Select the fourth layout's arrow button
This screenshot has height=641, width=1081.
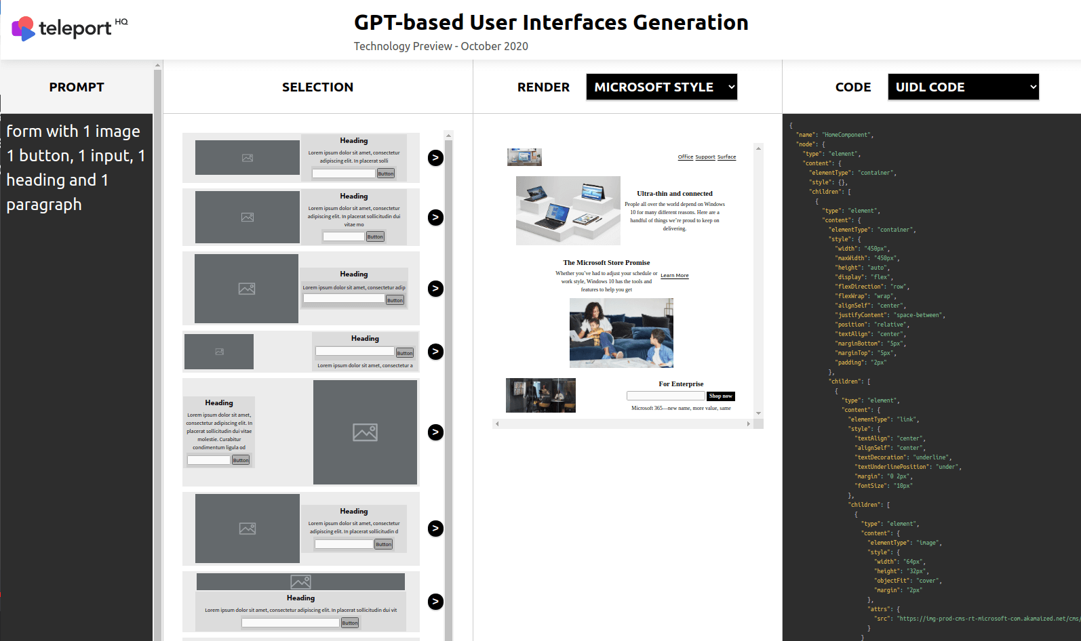(435, 352)
